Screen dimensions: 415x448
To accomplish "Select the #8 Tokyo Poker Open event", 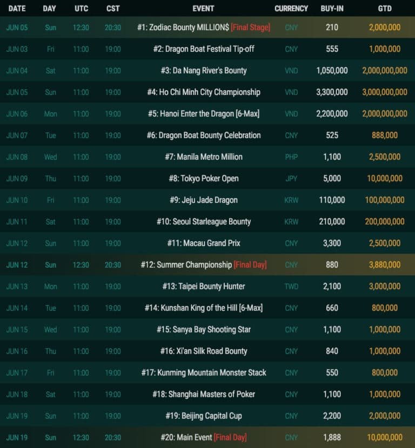I will point(203,178).
